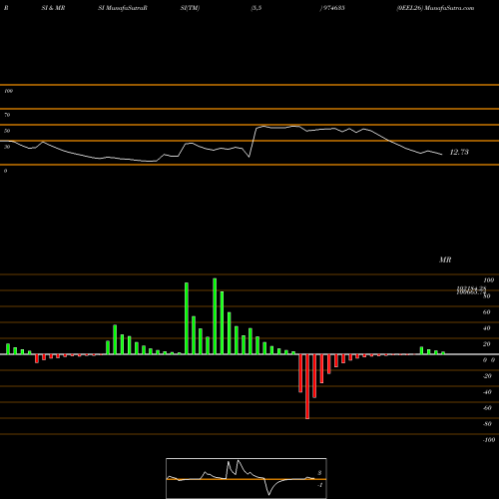Click the '974635' number in the header
The width and height of the screenshot is (499, 499).
point(333,8)
